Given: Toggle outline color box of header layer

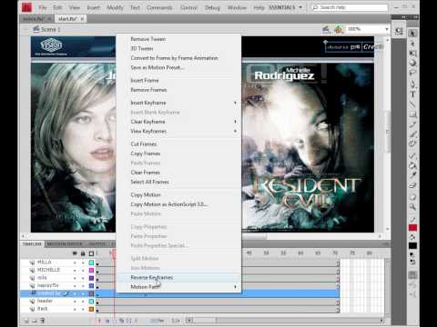Looking at the screenshot, I should (x=91, y=302).
